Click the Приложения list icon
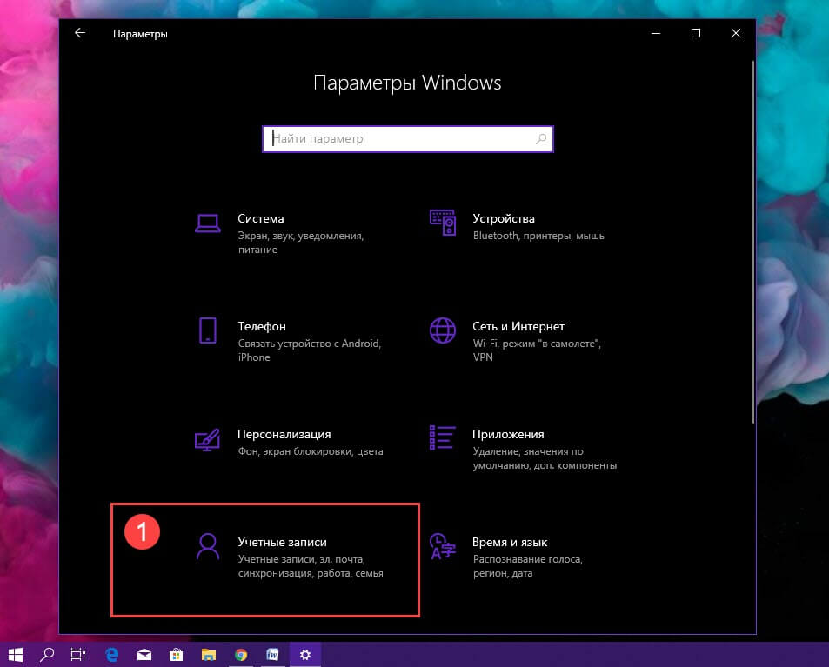Screen dimensions: 829x667 point(442,437)
